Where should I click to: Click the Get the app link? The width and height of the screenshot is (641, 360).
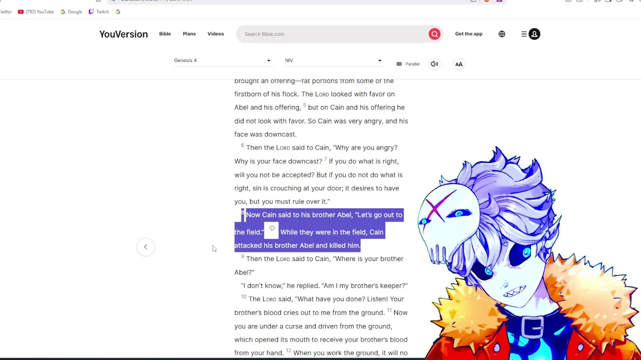(x=469, y=34)
